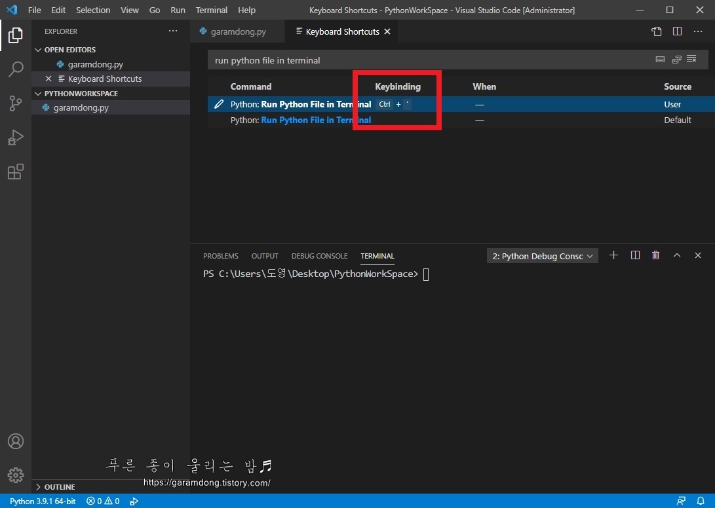The height and width of the screenshot is (508, 715).
Task: Click the Open Keyboard Shortcuts JSON icon
Action: [656, 31]
